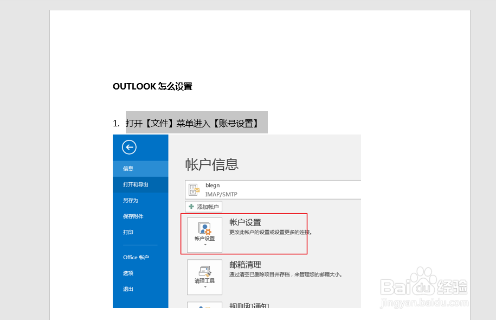Select the 信息 menu item

[140, 168]
